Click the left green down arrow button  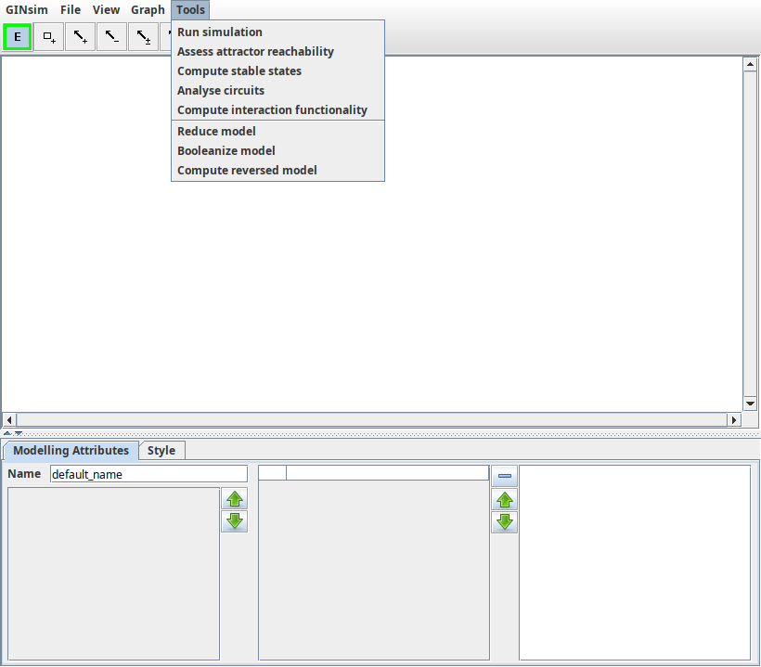[x=235, y=521]
